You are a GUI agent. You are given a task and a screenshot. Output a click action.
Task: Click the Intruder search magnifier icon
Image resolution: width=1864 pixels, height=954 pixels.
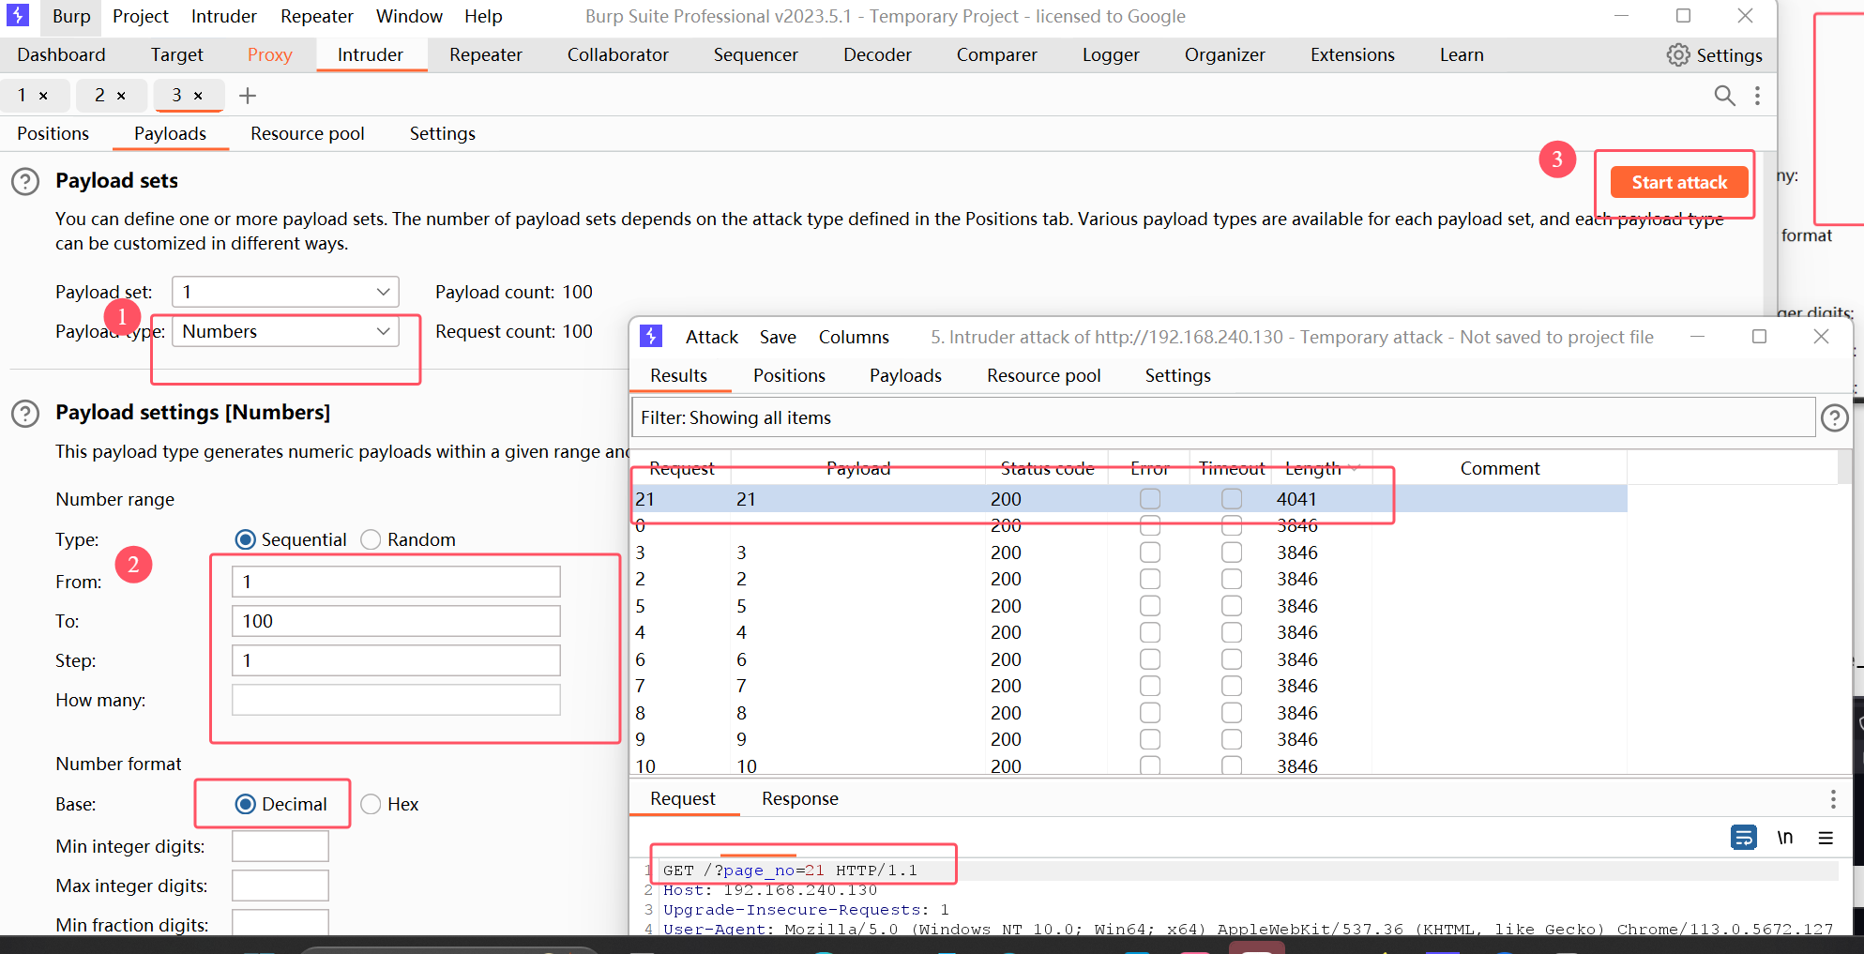[x=1724, y=96]
